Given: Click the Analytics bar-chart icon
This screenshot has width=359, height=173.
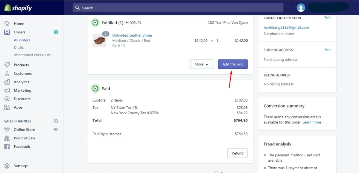Looking at the screenshot, I should [7, 82].
